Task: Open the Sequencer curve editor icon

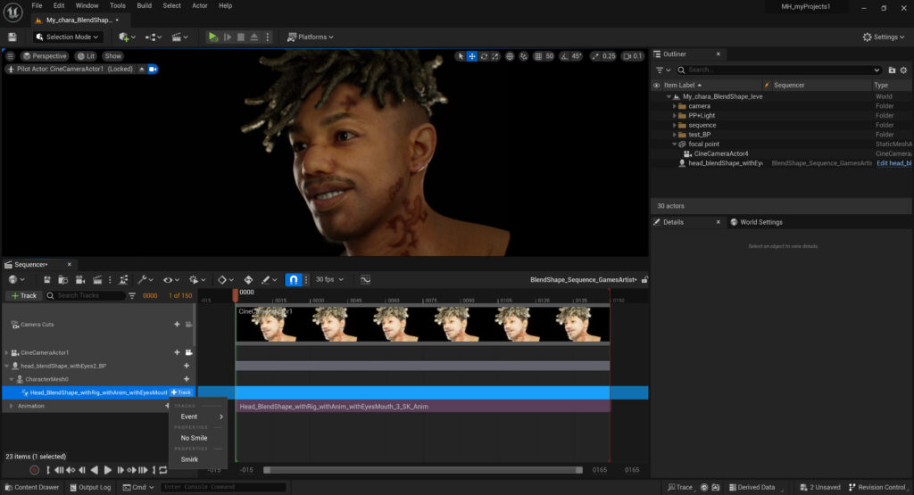Action: tap(366, 280)
